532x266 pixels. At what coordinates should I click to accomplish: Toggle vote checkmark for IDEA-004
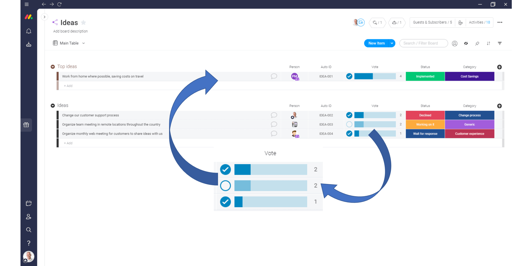point(349,134)
